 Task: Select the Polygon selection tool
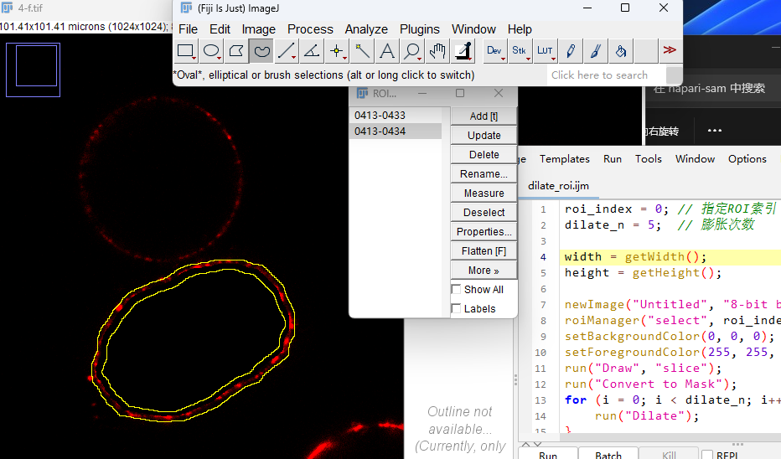coord(236,51)
